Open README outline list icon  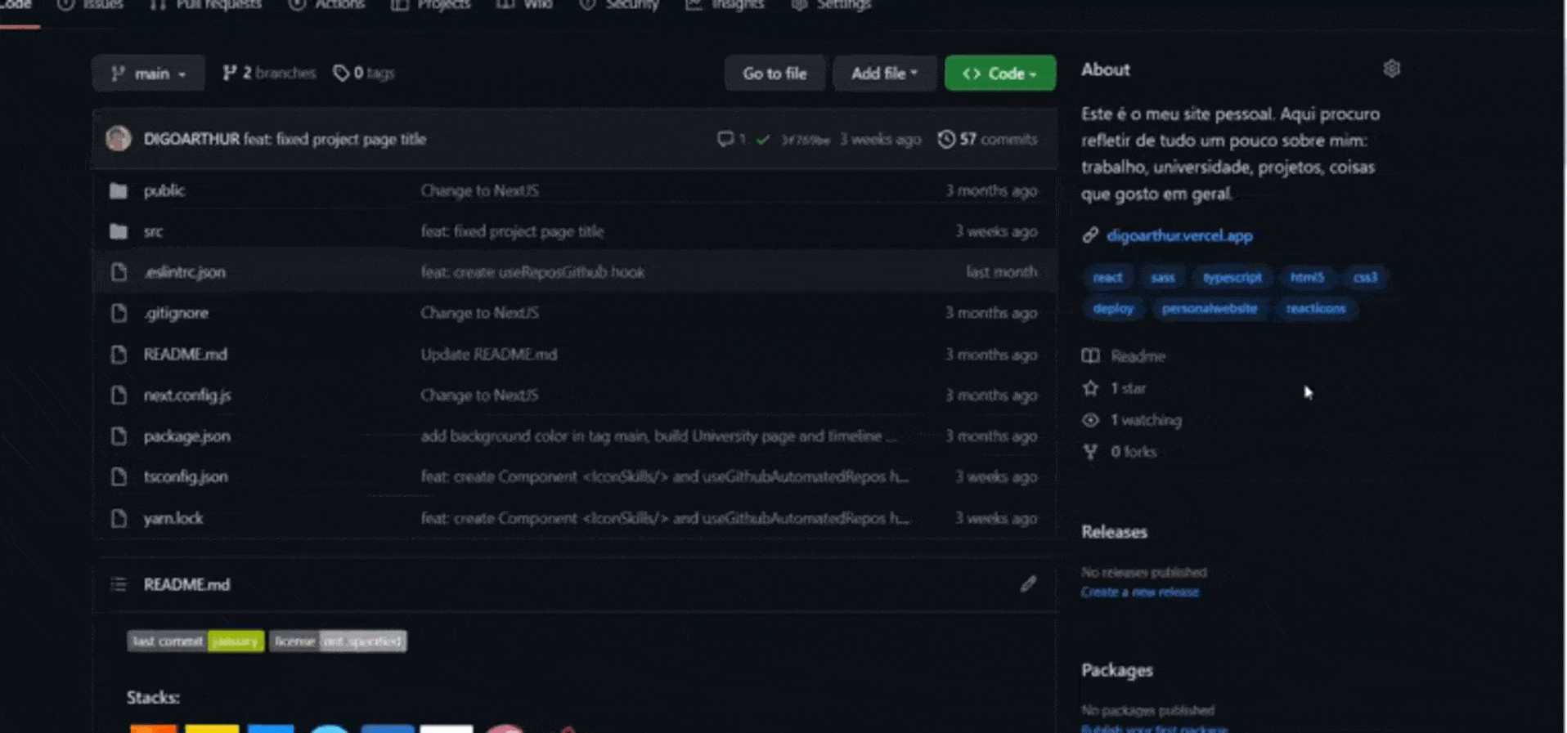[x=119, y=584]
